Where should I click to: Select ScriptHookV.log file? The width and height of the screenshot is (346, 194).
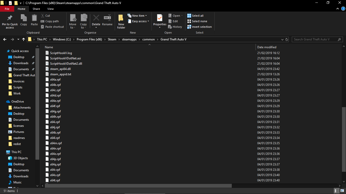[61, 53]
